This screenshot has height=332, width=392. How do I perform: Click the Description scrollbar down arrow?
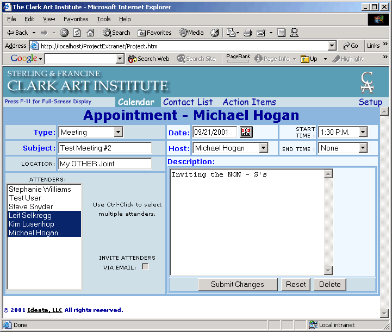coord(328,270)
